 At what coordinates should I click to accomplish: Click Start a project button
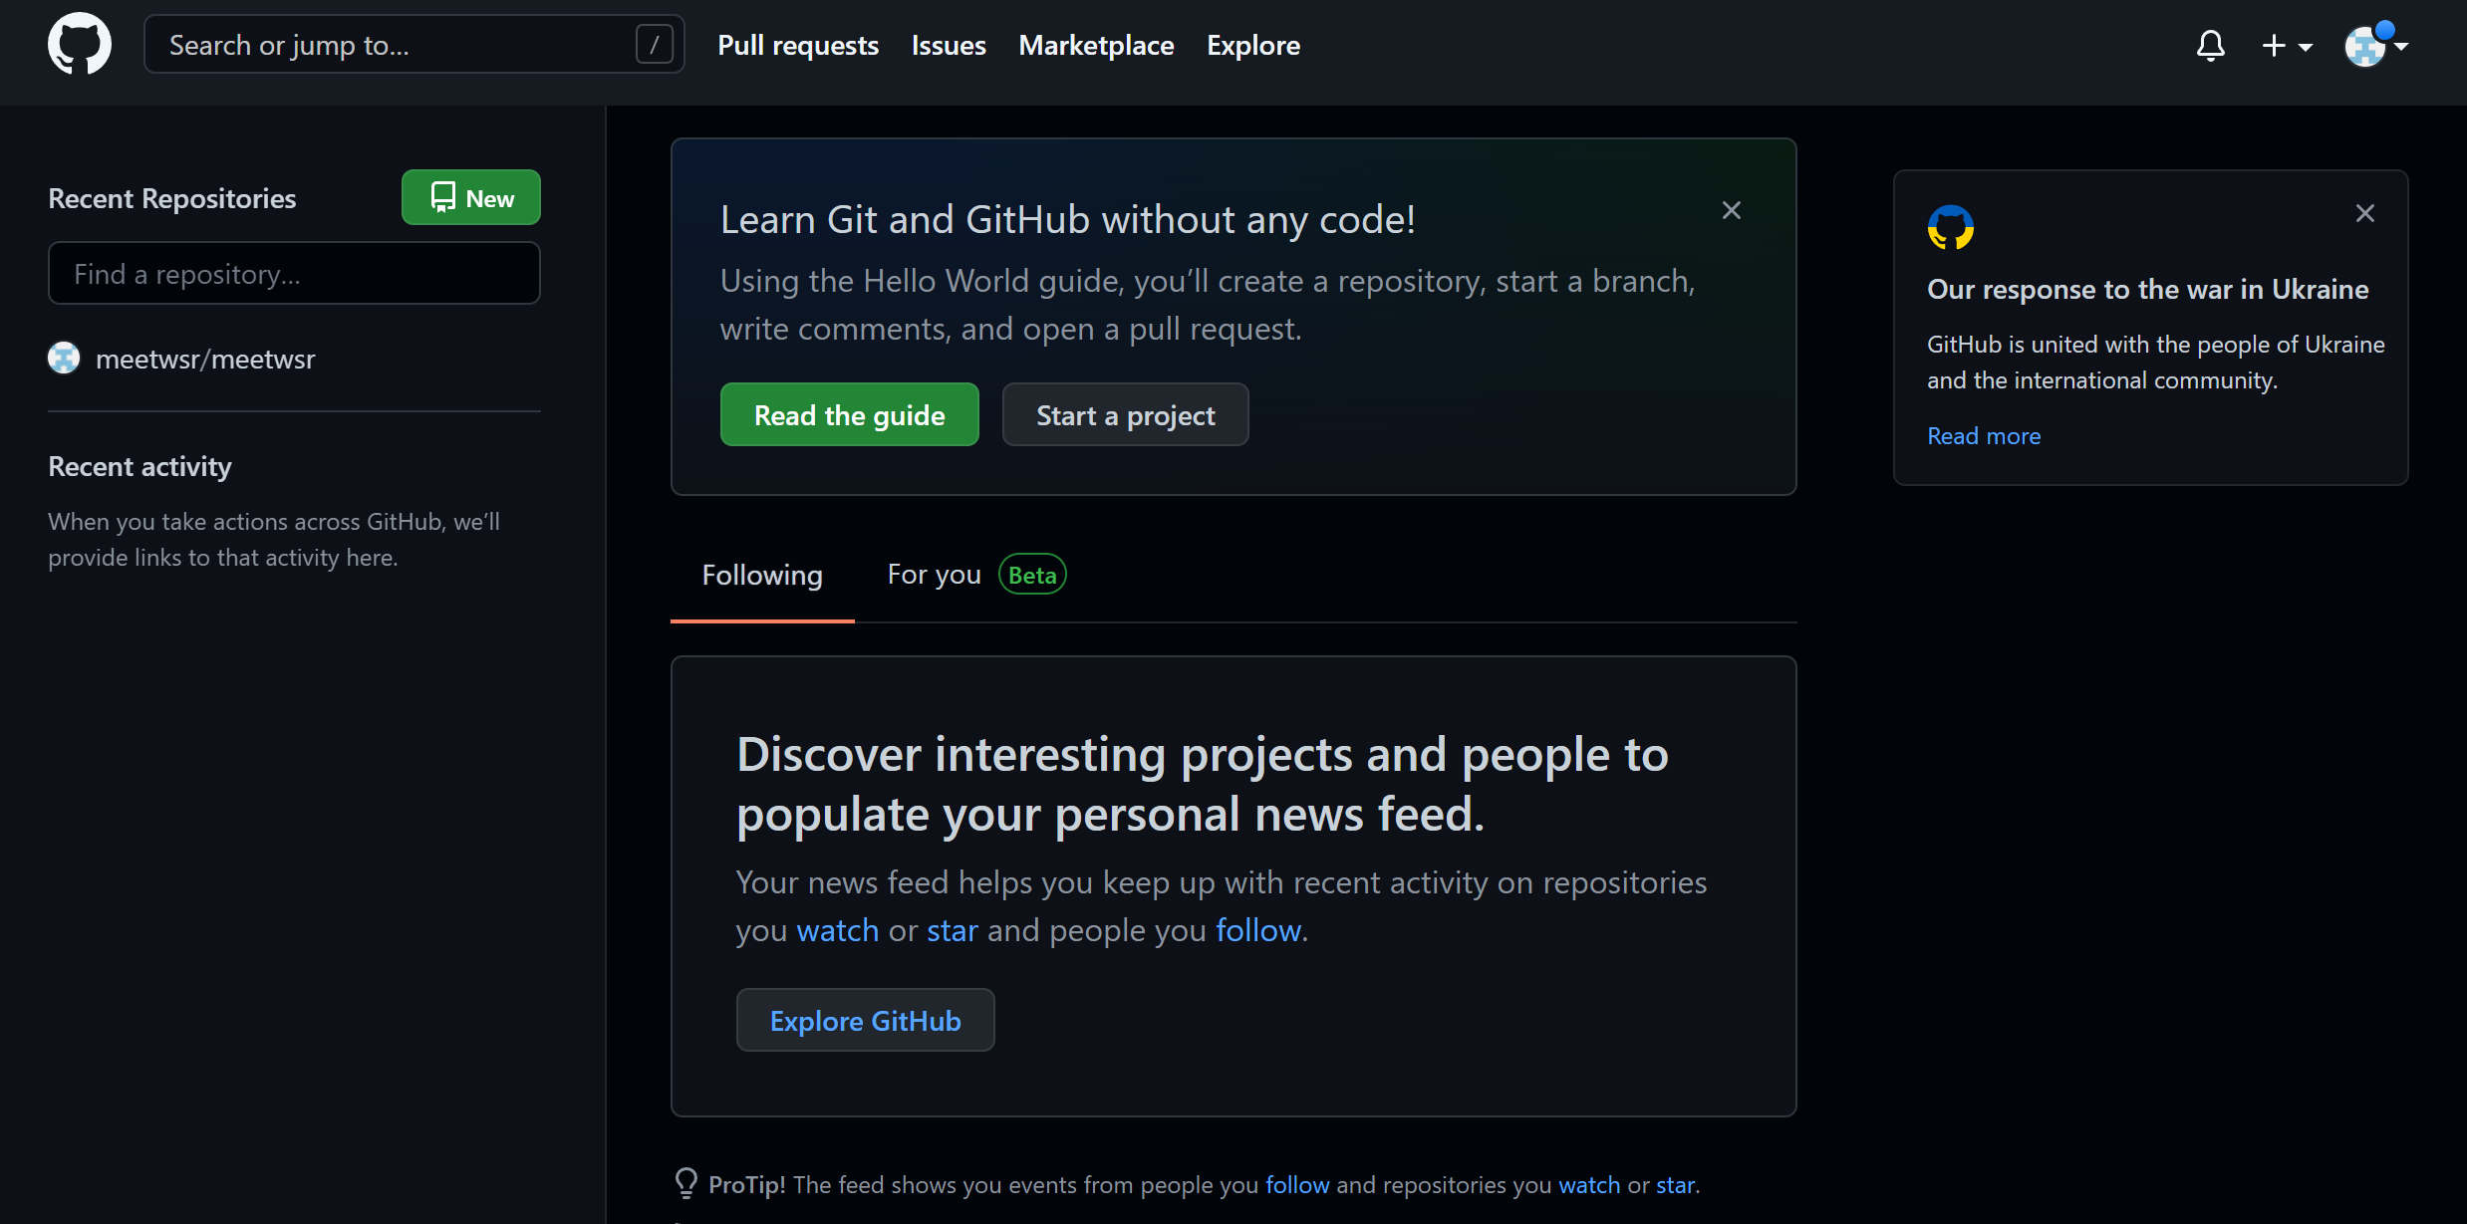1125,414
